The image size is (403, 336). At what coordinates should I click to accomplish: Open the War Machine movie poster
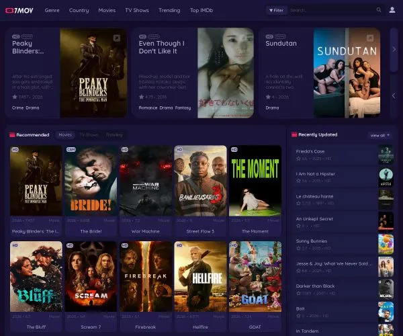[x=146, y=181]
